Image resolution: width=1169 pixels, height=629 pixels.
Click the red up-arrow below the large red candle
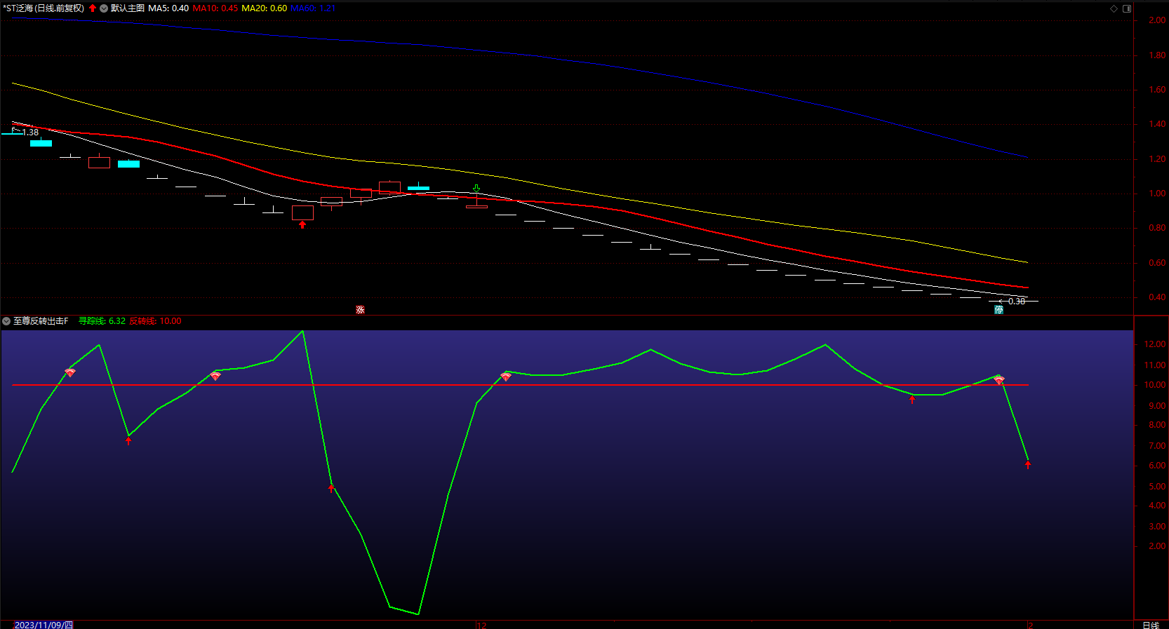(302, 224)
